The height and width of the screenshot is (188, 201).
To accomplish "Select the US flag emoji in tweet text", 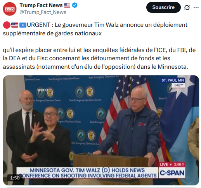I will click(15, 25).
